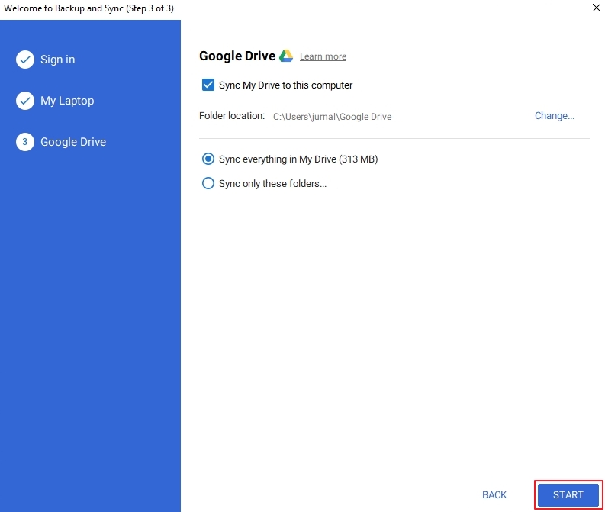
Task: Click the step 3 number circle icon
Action: pos(25,142)
